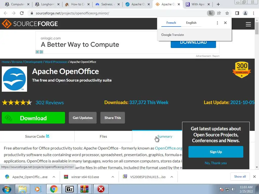
Task: Open the Source Code tab
Action: pos(37,136)
